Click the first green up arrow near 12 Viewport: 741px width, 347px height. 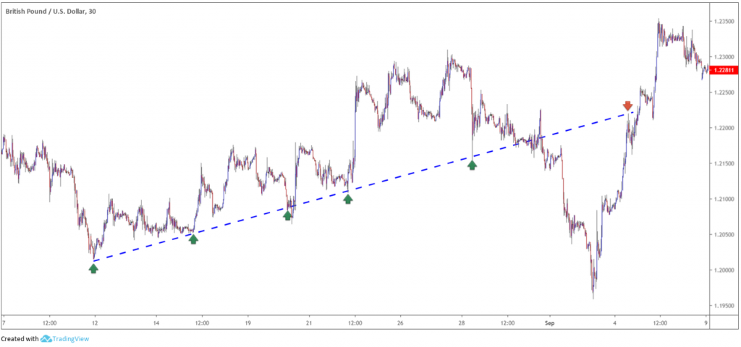click(93, 269)
